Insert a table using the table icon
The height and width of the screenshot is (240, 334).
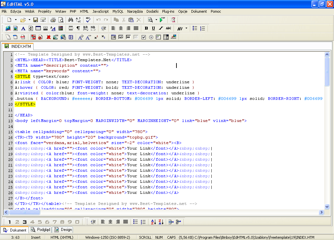click(x=38, y=28)
